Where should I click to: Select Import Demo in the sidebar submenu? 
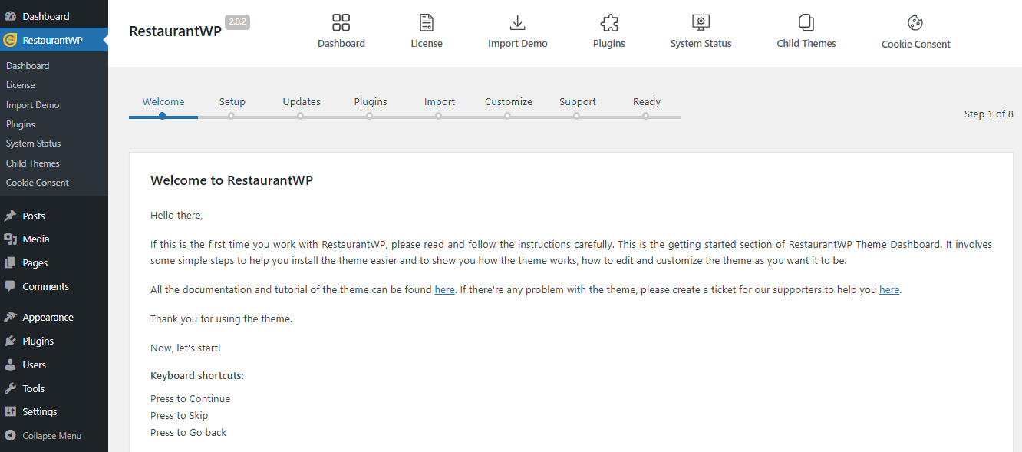(32, 105)
